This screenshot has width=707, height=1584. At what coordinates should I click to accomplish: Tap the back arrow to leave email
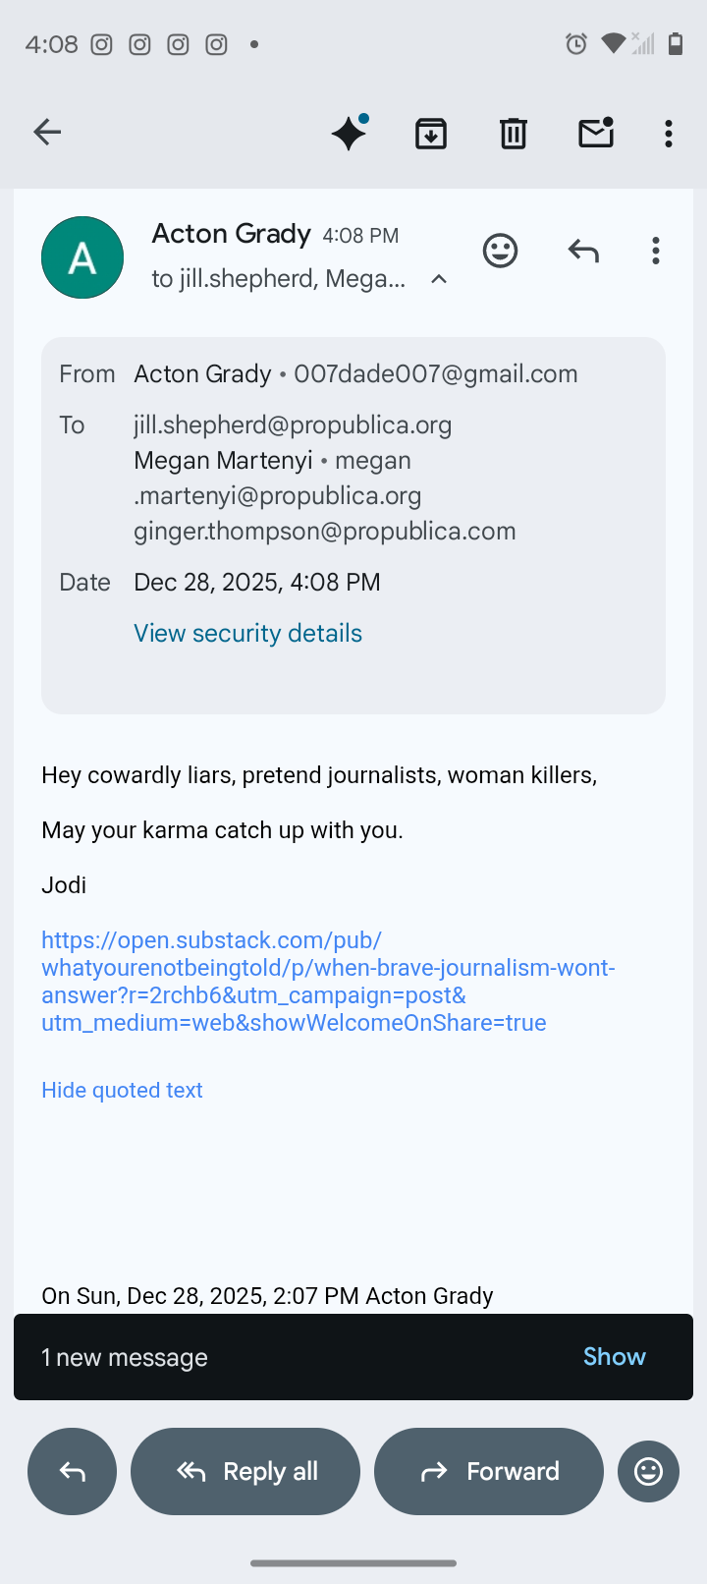coord(47,132)
